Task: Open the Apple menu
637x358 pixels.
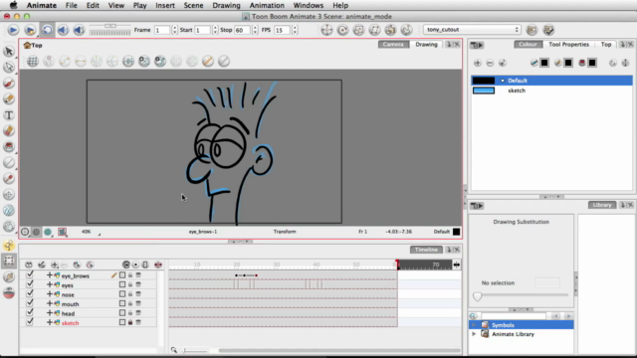Action: coord(13,5)
